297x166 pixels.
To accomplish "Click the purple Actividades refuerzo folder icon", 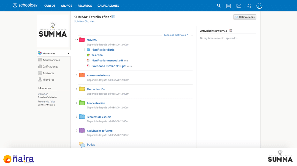I will tap(82, 130).
